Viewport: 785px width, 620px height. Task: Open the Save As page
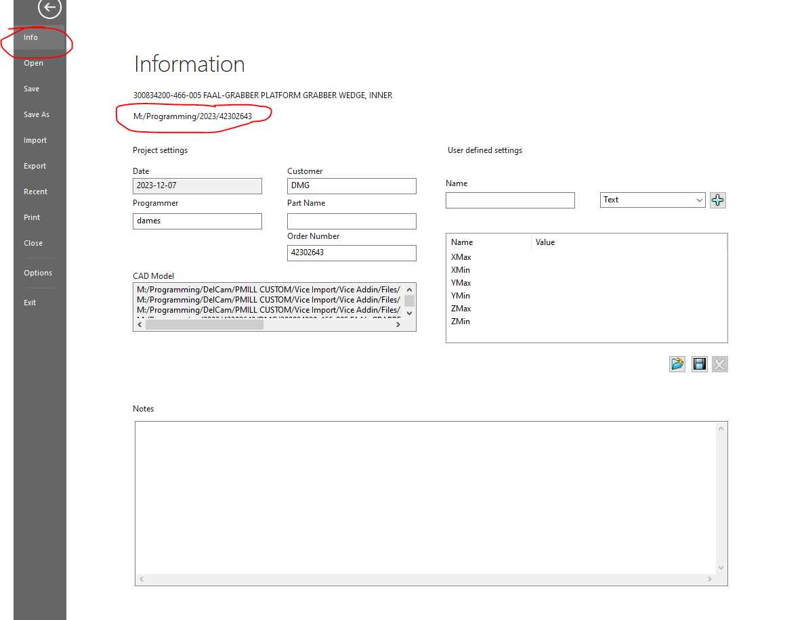tap(36, 114)
